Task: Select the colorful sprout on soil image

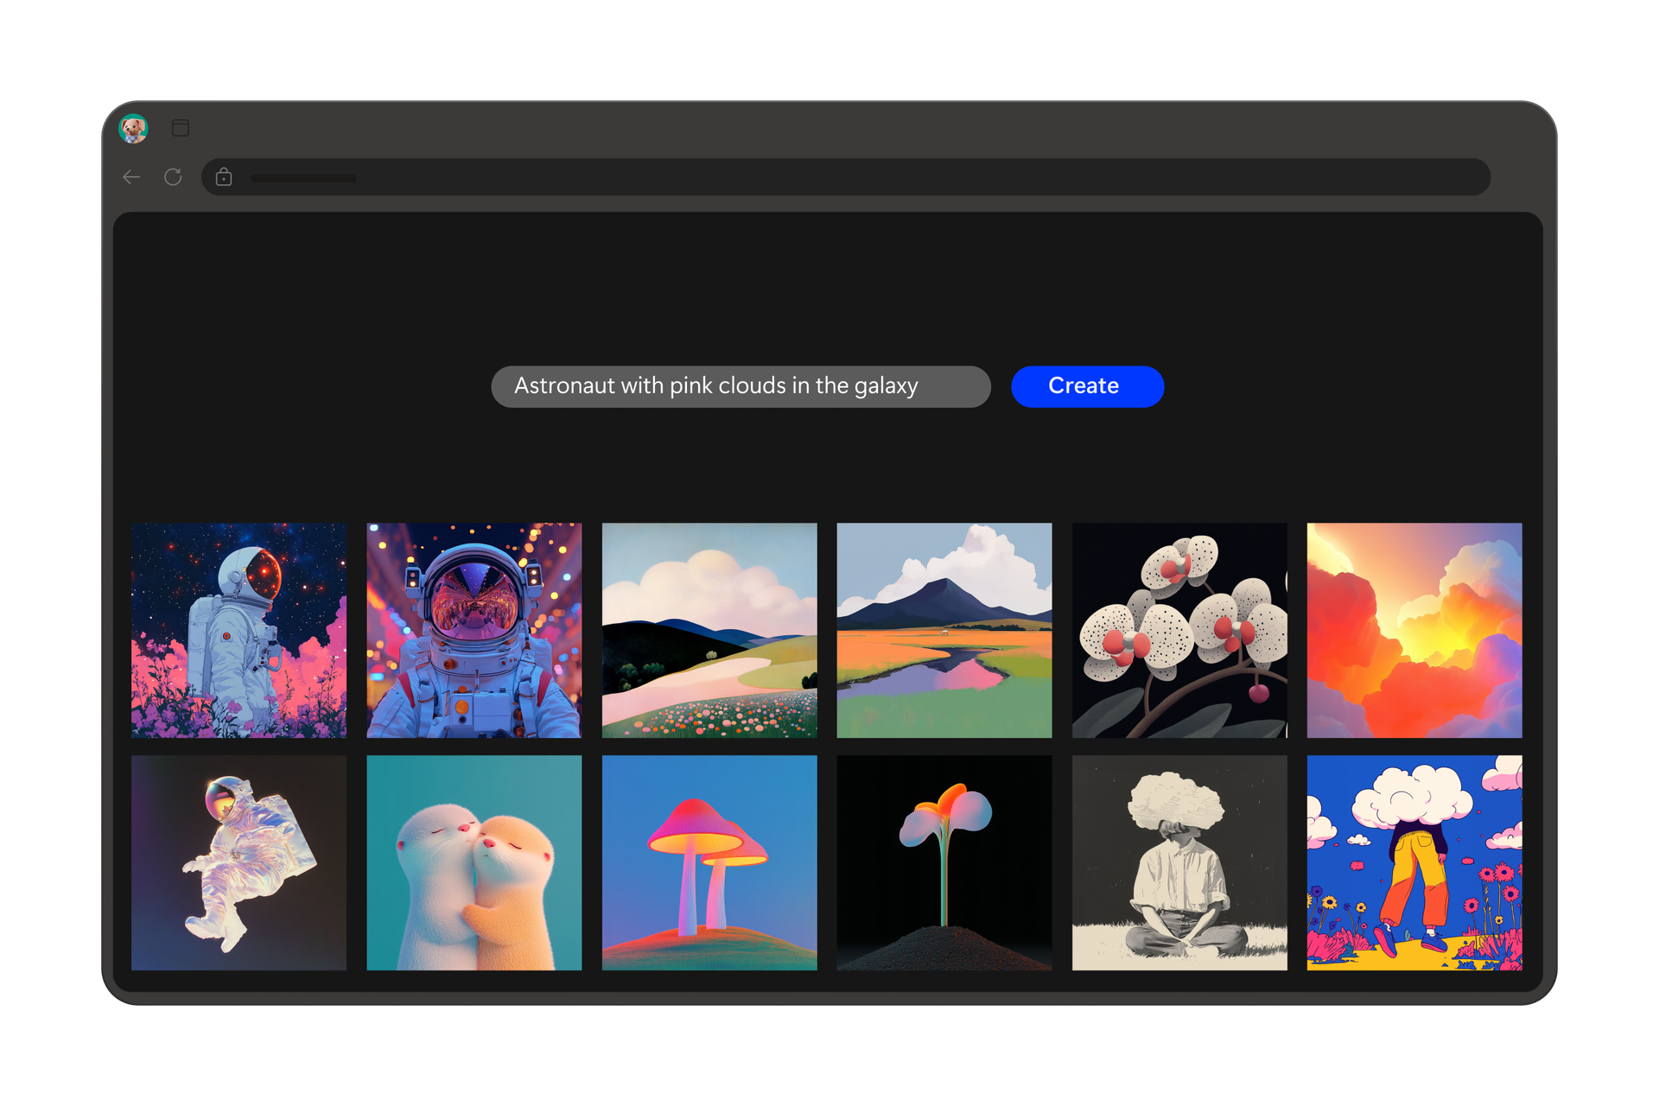Action: (944, 862)
